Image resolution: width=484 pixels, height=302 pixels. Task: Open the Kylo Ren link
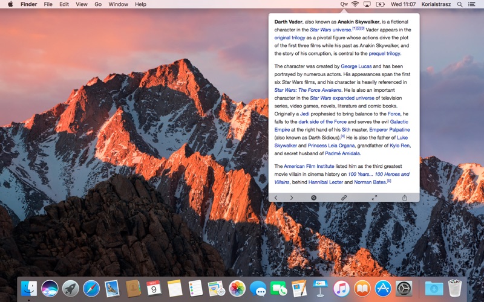tap(400, 146)
